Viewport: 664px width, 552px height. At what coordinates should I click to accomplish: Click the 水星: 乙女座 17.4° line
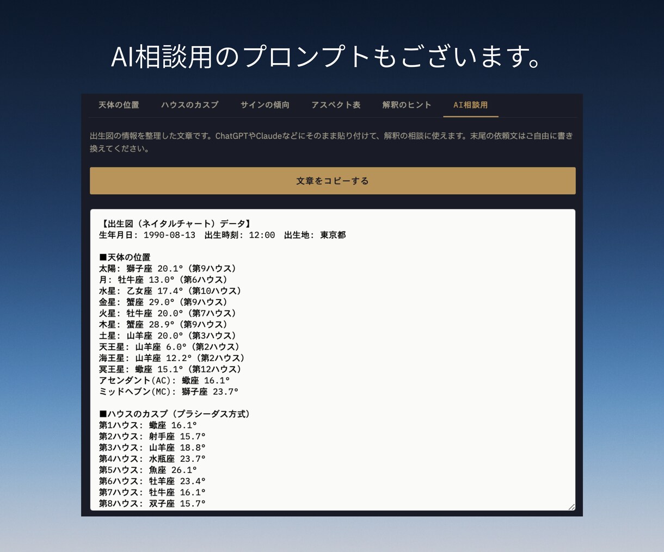pos(170,291)
